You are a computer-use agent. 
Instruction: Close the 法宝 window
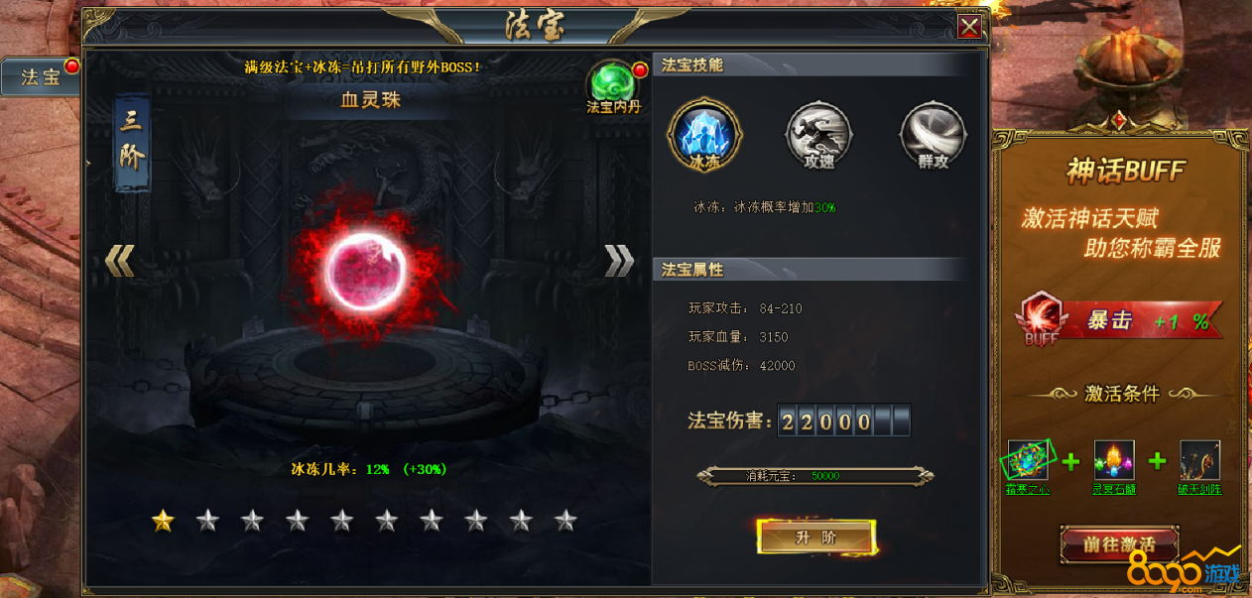(x=969, y=26)
